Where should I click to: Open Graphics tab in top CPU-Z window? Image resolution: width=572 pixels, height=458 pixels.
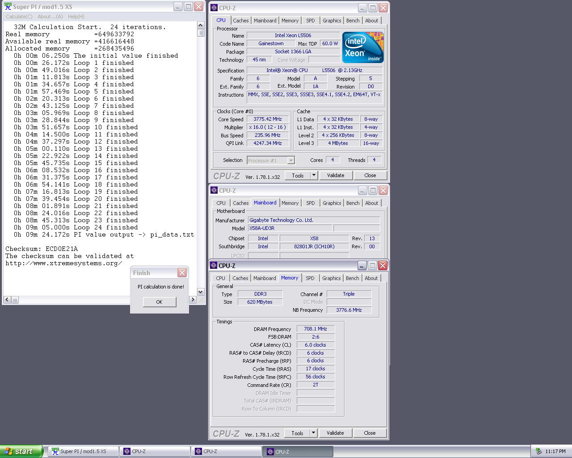click(x=332, y=21)
